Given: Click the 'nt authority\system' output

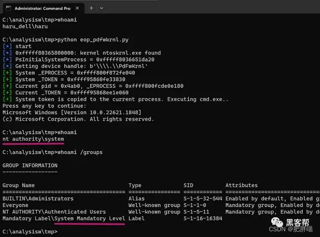Looking at the screenshot, I should pos(33,139).
